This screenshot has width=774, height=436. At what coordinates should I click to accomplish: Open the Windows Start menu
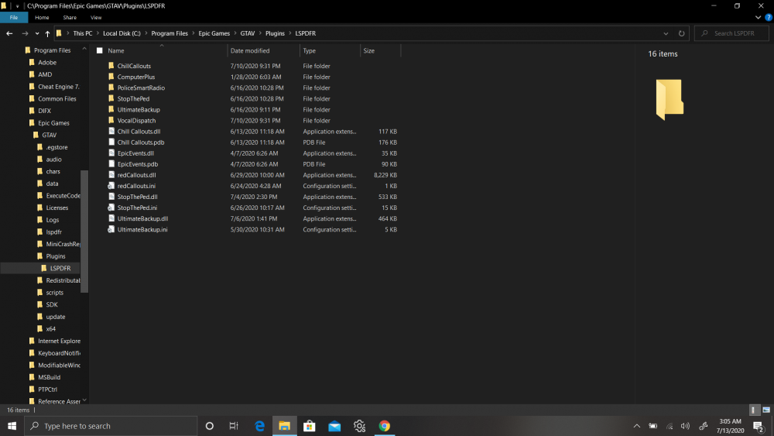point(12,426)
